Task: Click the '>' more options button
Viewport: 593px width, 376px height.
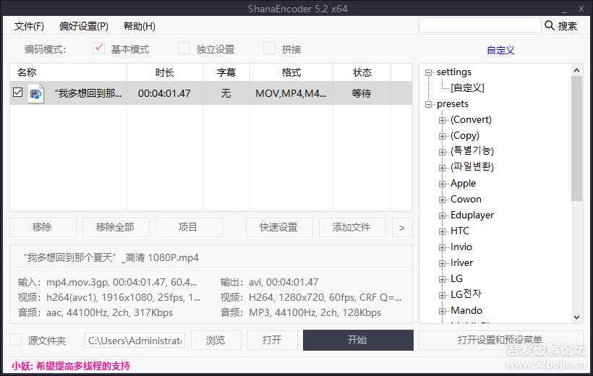Action: 401,227
